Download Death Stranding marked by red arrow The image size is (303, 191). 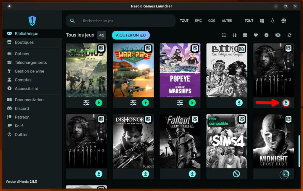coord(286,103)
